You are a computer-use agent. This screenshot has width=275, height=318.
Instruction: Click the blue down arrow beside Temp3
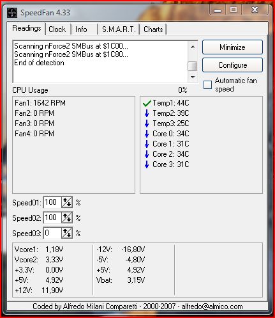tap(147, 123)
